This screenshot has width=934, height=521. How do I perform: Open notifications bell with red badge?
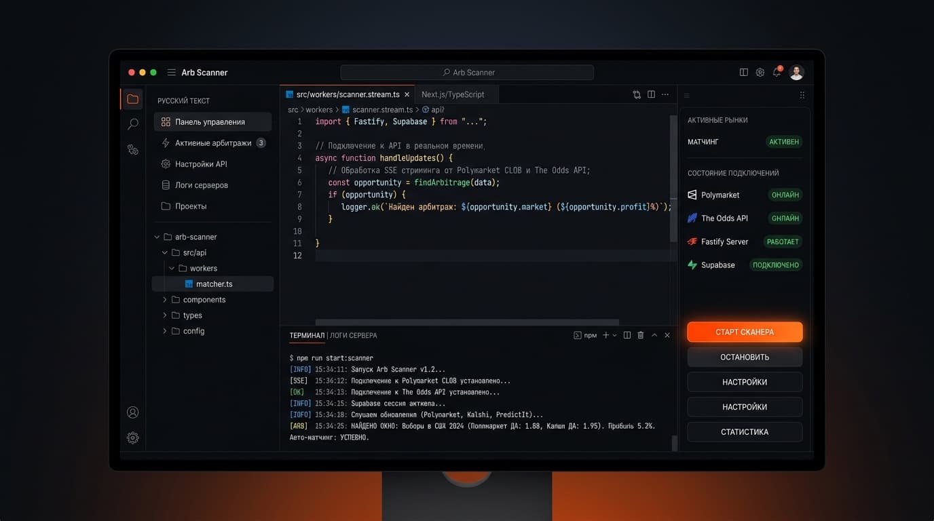[x=777, y=72]
